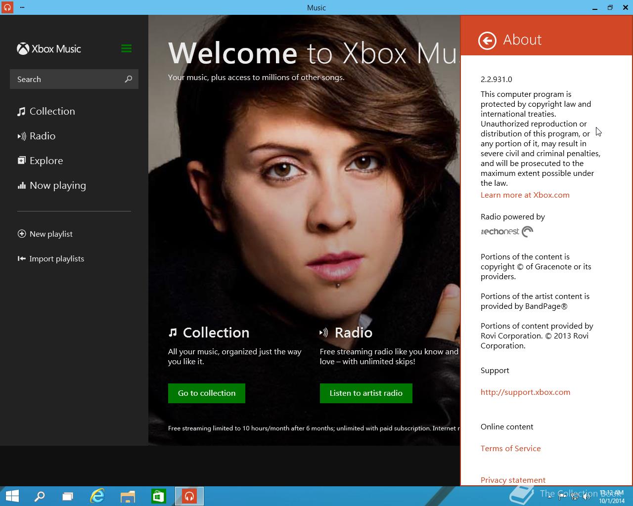The image size is (633, 506).
Task: Create a New playlist
Action: 45,234
